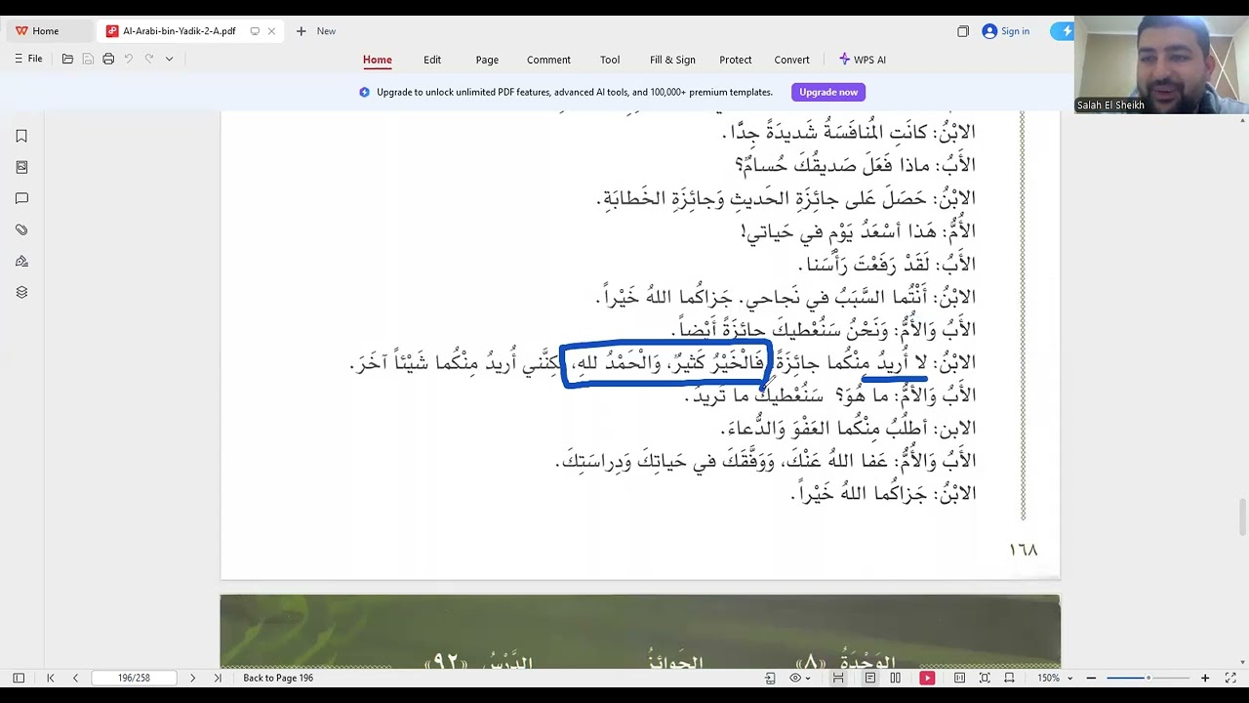Image resolution: width=1249 pixels, height=703 pixels.
Task: Click Back to Page 196
Action: tap(278, 678)
